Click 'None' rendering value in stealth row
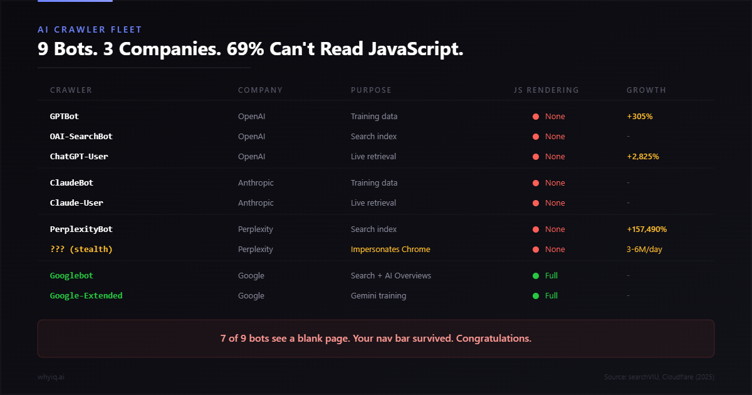 (555, 250)
